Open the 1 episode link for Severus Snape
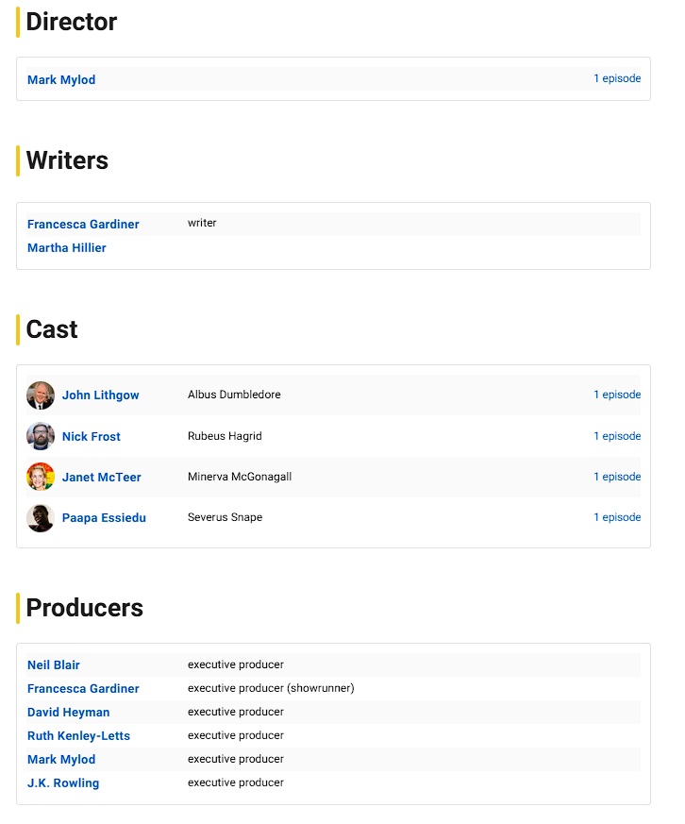The height and width of the screenshot is (824, 685). tap(617, 517)
